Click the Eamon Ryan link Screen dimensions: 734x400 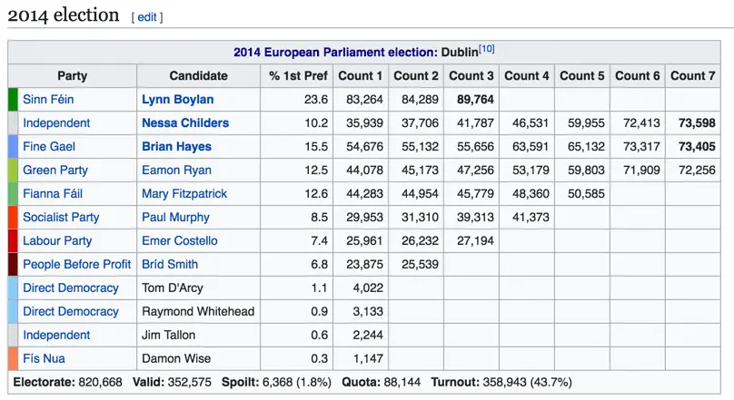pyautogui.click(x=176, y=170)
